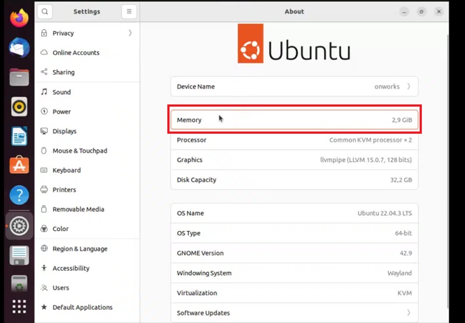Open Ubuntu Software from the dock

[x=19, y=165]
